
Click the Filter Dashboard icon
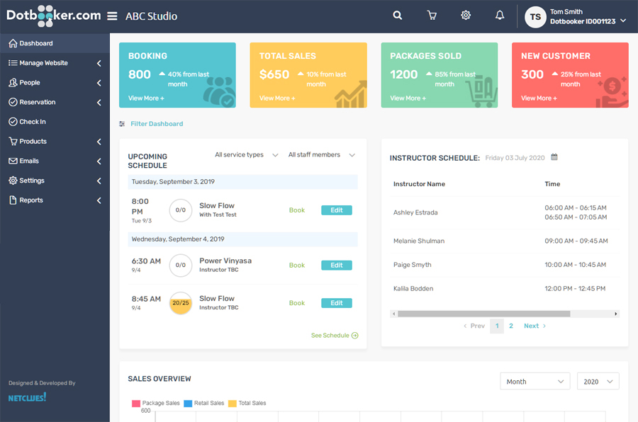click(x=121, y=123)
